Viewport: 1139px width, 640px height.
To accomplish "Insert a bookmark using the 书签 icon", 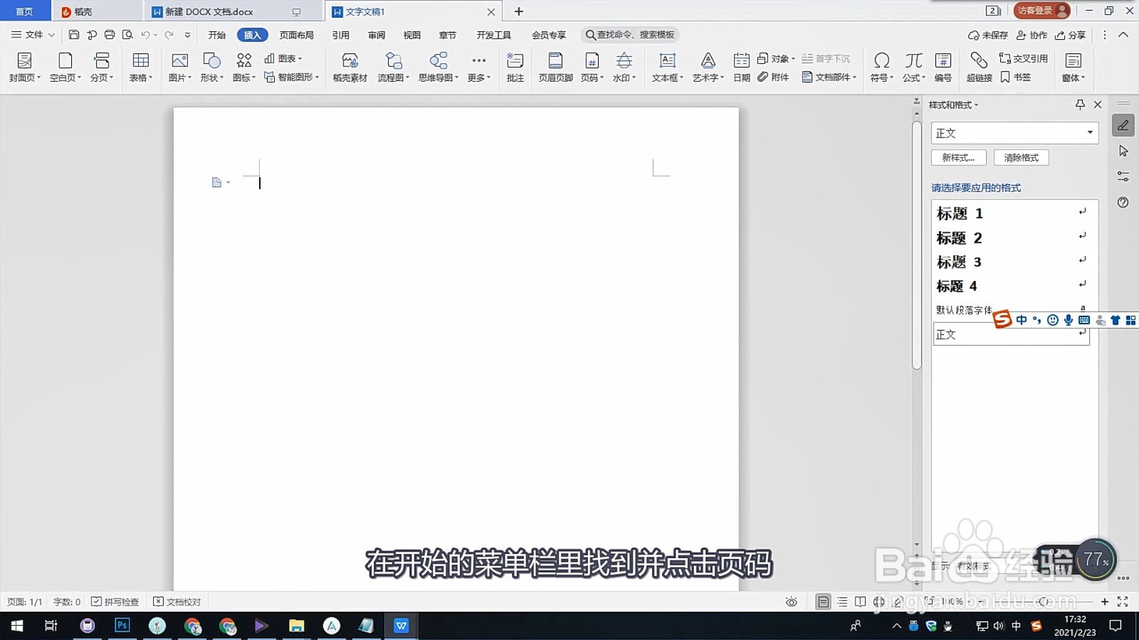I will click(x=1016, y=78).
